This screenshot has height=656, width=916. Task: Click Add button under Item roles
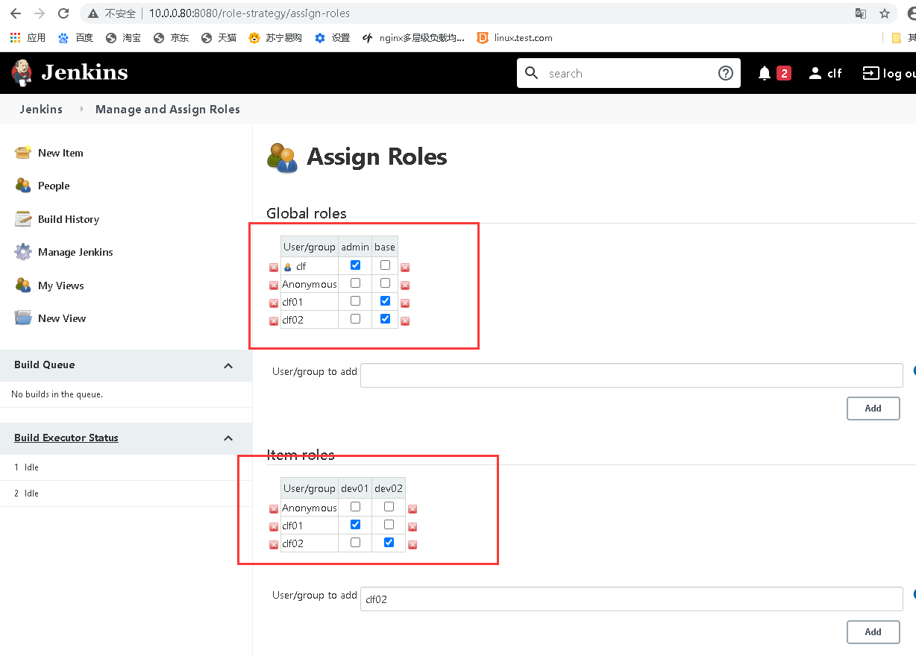click(x=873, y=632)
